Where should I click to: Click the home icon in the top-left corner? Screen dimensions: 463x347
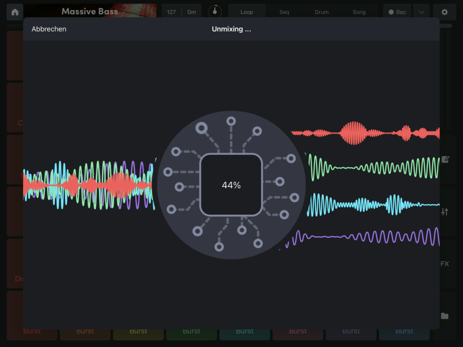[x=15, y=11]
